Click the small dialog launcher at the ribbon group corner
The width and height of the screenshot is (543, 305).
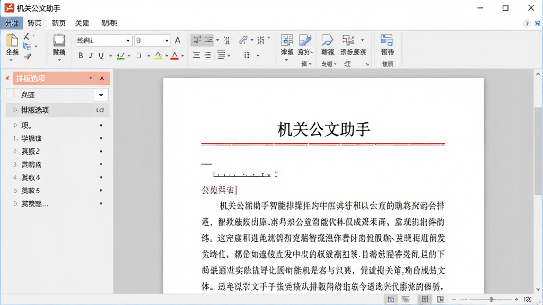click(x=367, y=64)
